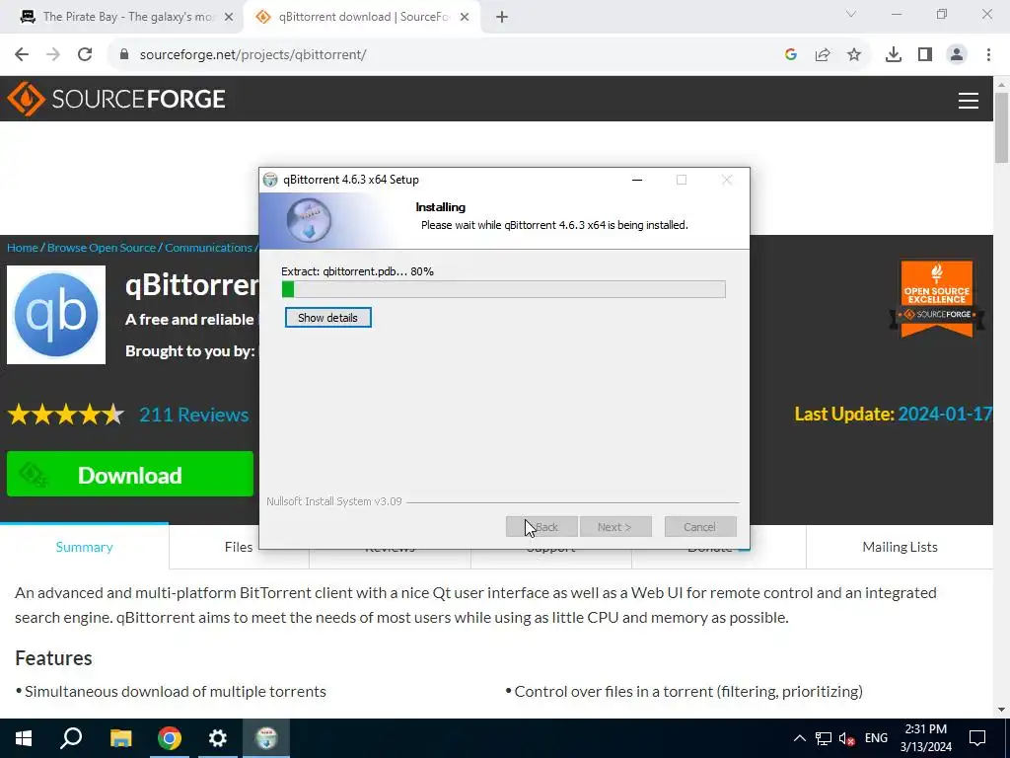Click the Installing header text
1010x758 pixels.
441,207
